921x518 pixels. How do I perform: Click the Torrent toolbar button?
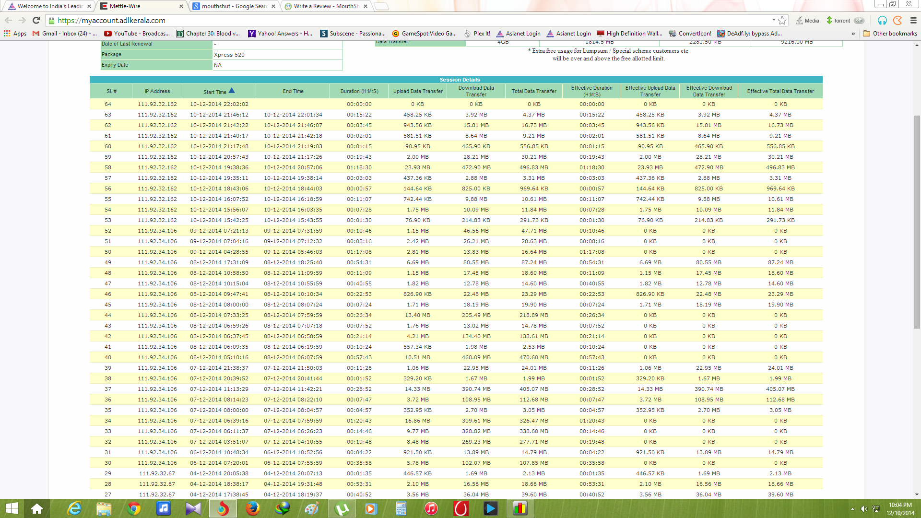click(838, 20)
